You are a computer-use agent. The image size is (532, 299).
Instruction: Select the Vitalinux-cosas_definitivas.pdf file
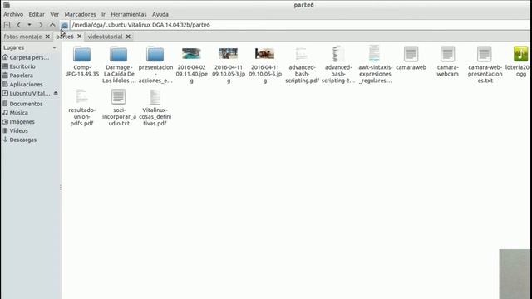[x=155, y=97]
